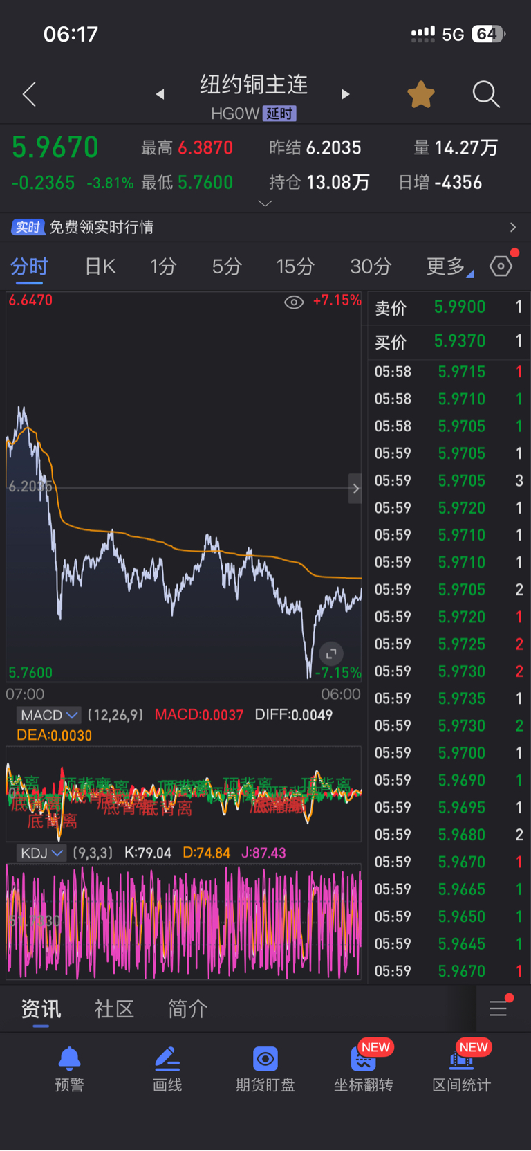Select the 分时 chart tab
The image size is (531, 1151).
(29, 266)
